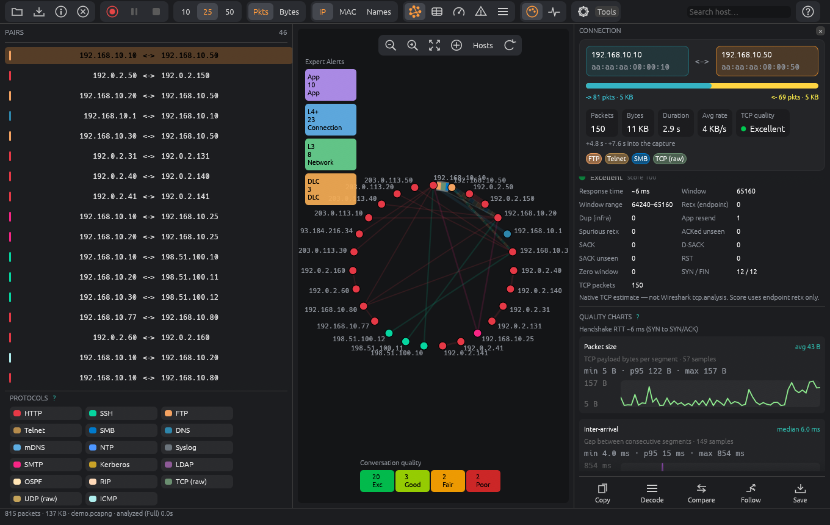Open help with the question mark icon
The width and height of the screenshot is (830, 525).
pos(808,12)
